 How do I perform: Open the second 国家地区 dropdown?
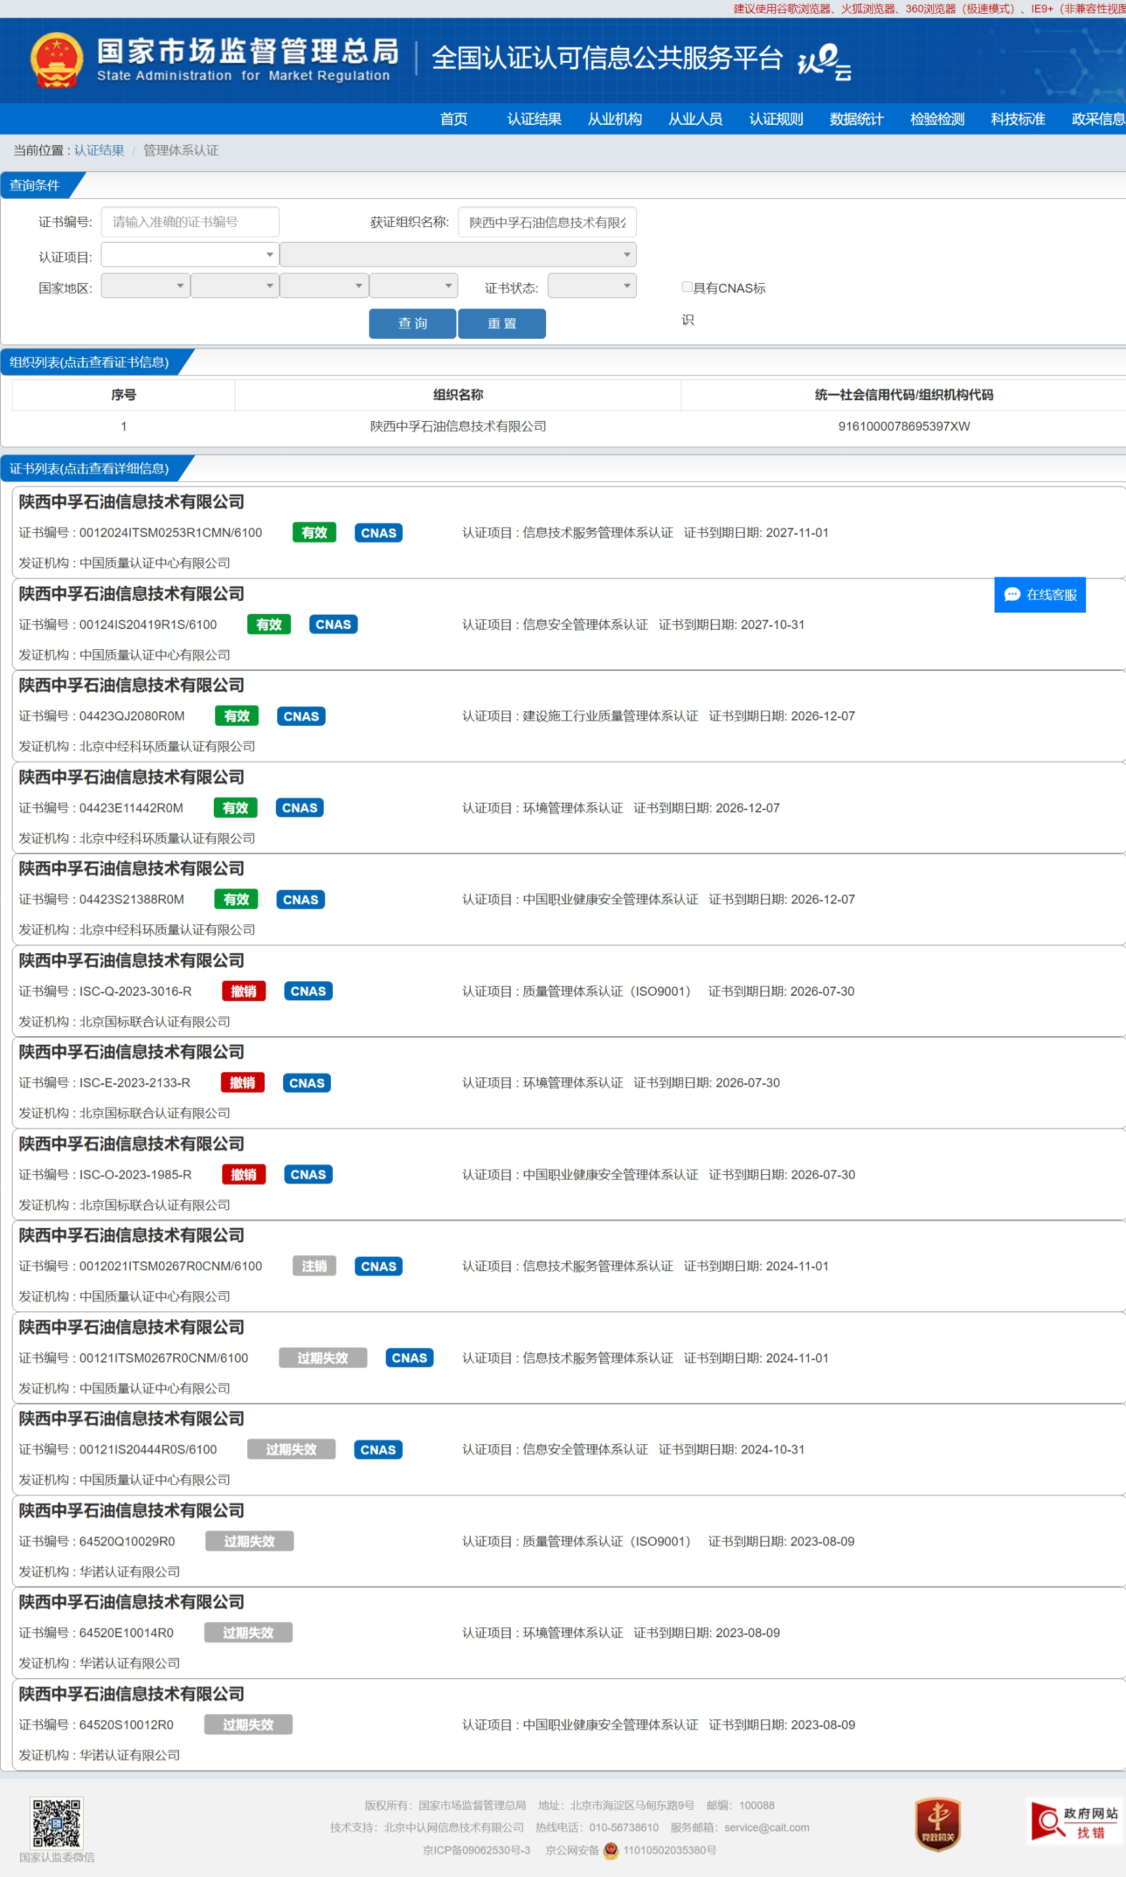235,286
